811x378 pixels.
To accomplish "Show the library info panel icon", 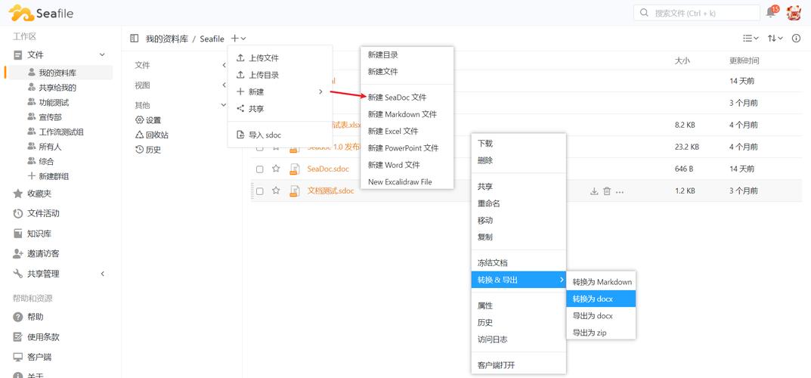I will [x=797, y=39].
